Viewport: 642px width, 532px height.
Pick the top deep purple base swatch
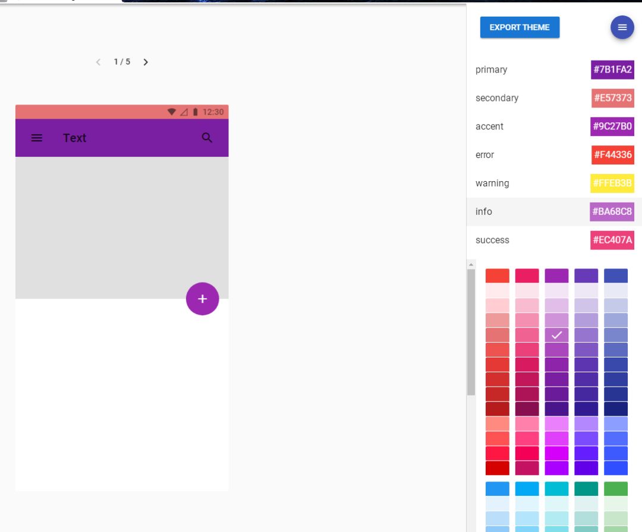click(x=586, y=275)
